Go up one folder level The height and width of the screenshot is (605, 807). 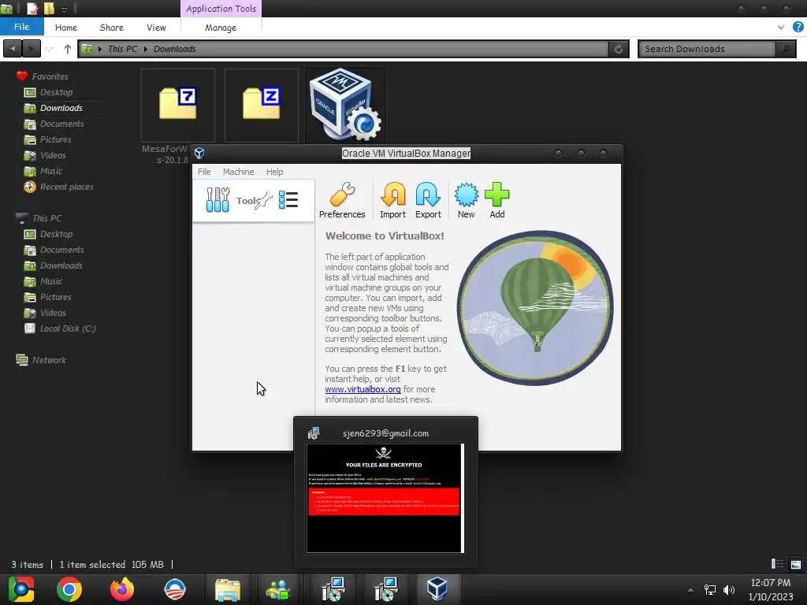[68, 49]
